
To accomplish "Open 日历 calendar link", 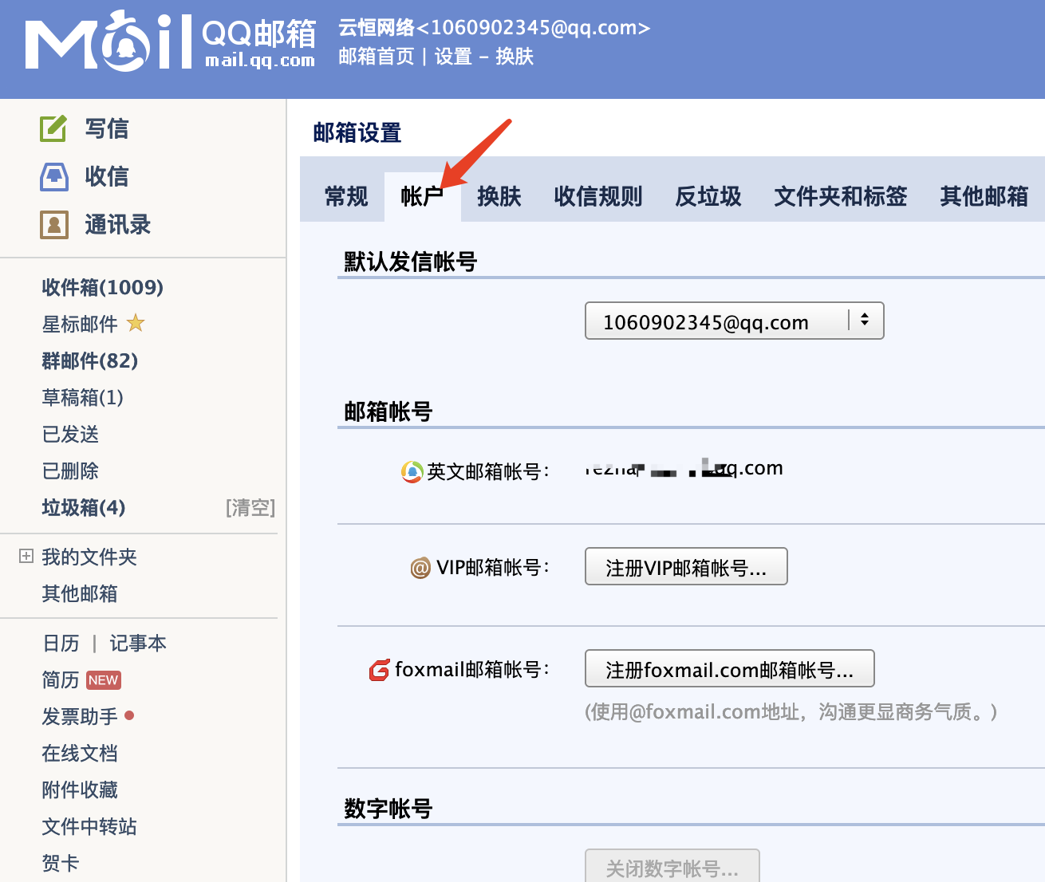I will 61,643.
